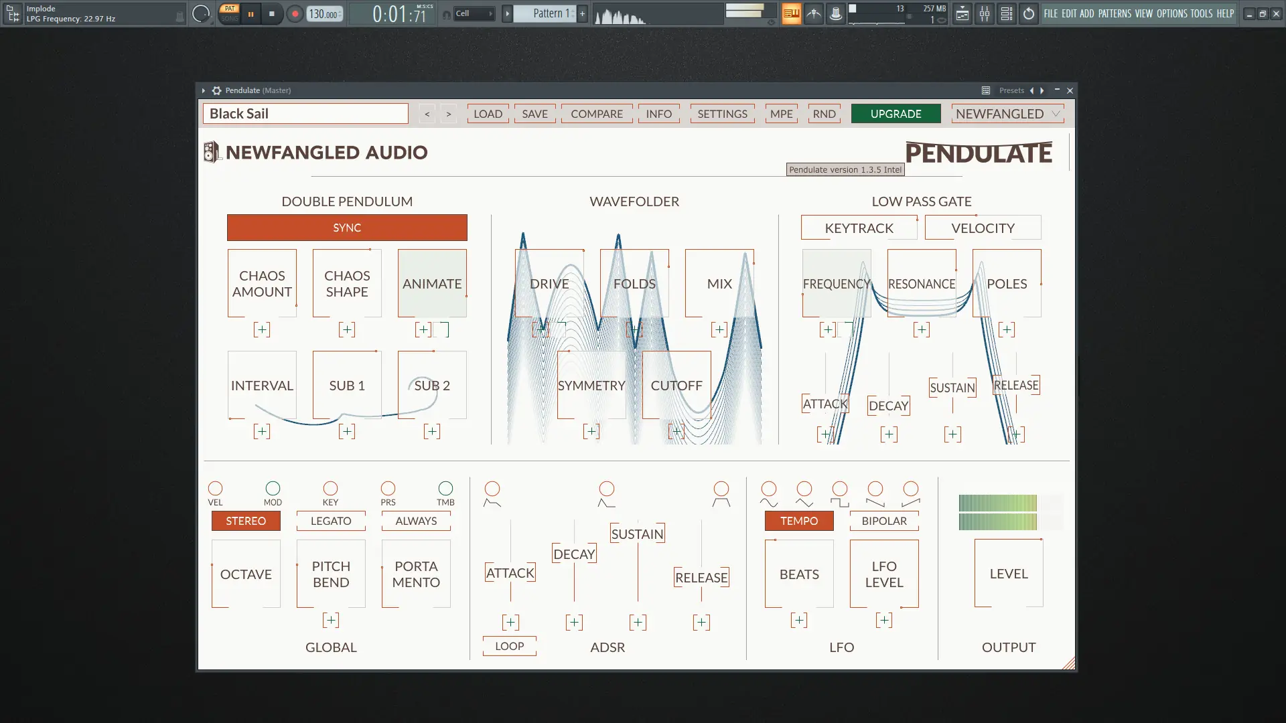Click the Pendulate plugin gear icon
1286x723 pixels.
(x=216, y=90)
